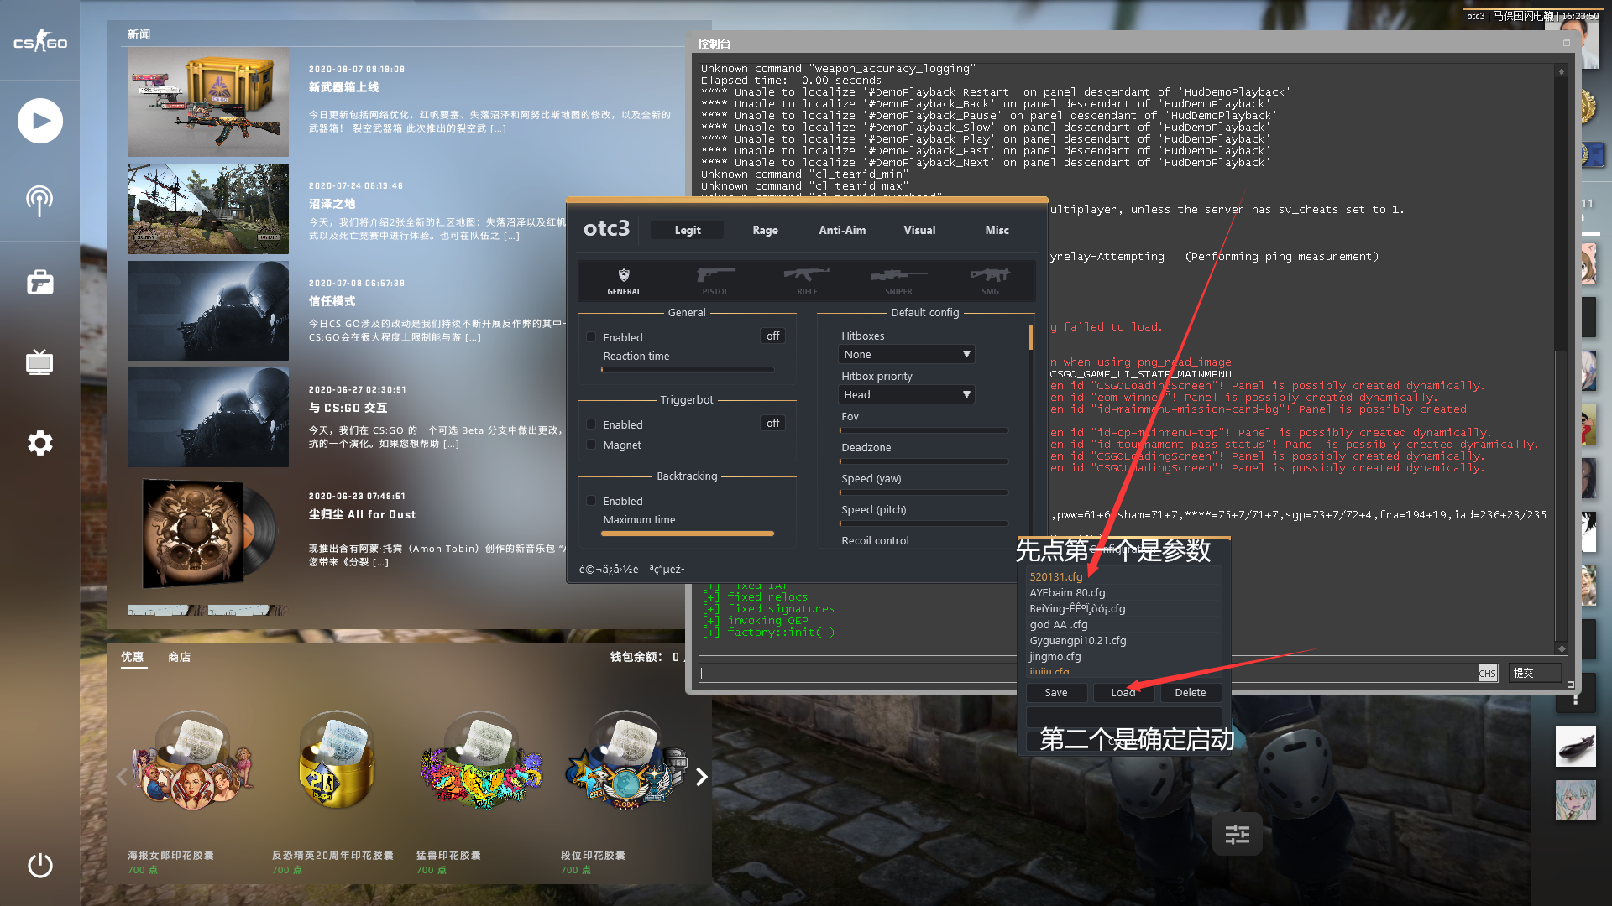Viewport: 1612px width, 906px height.
Task: Click the power quit icon
Action: tap(39, 865)
